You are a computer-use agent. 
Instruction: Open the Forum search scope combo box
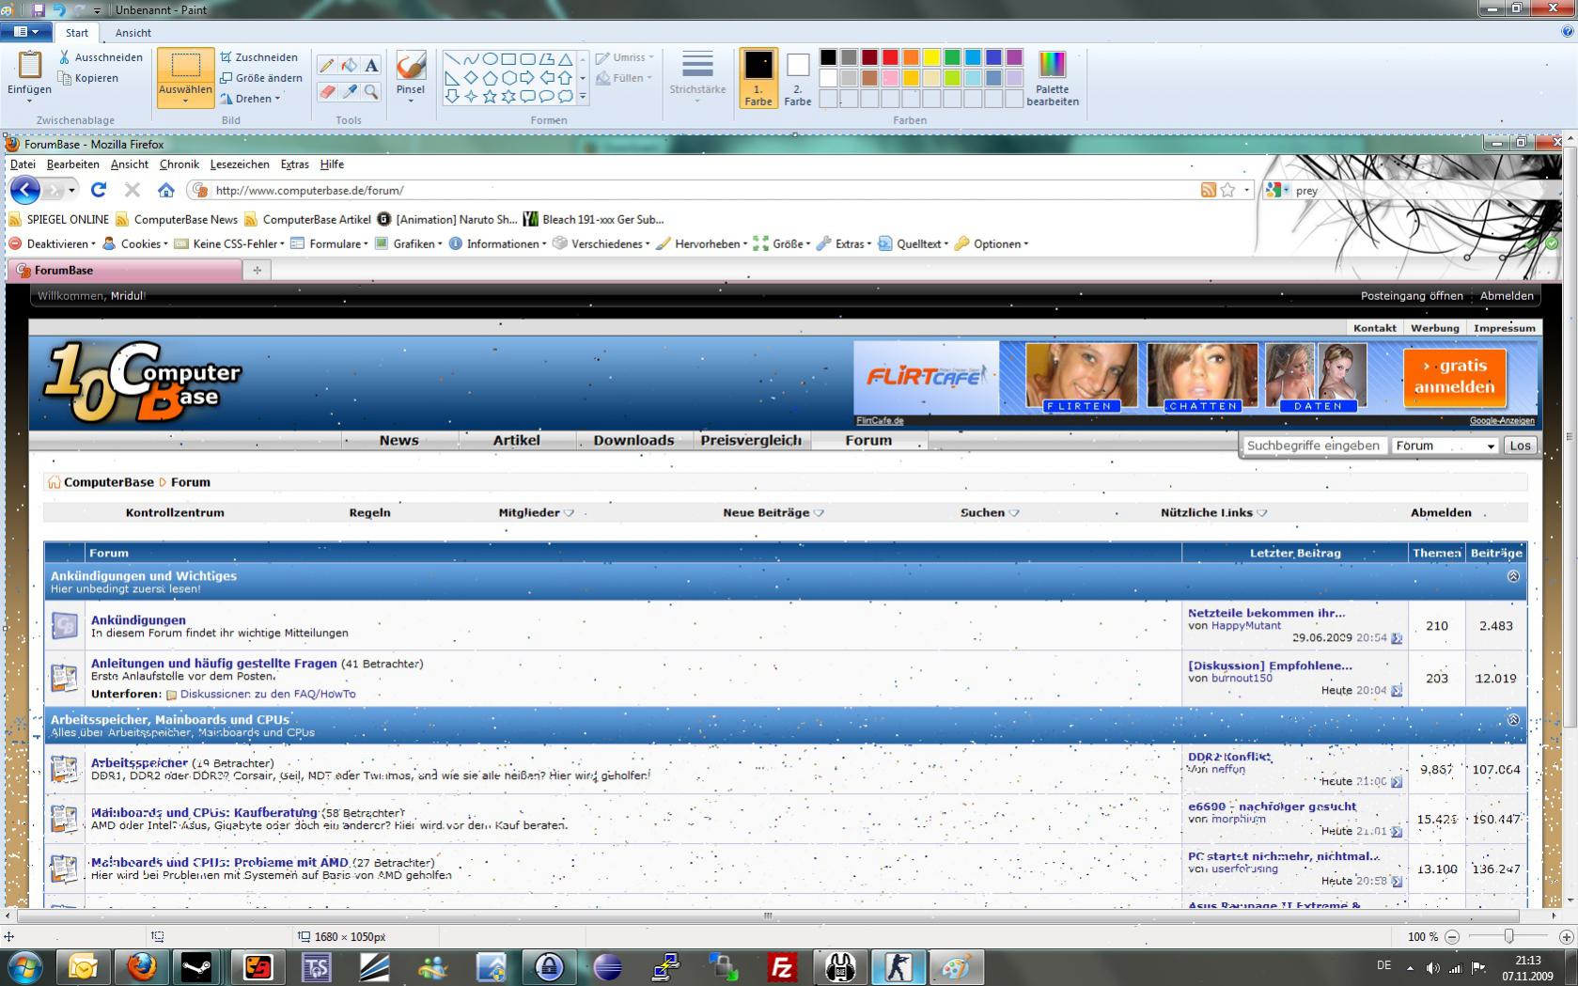[x=1445, y=446]
